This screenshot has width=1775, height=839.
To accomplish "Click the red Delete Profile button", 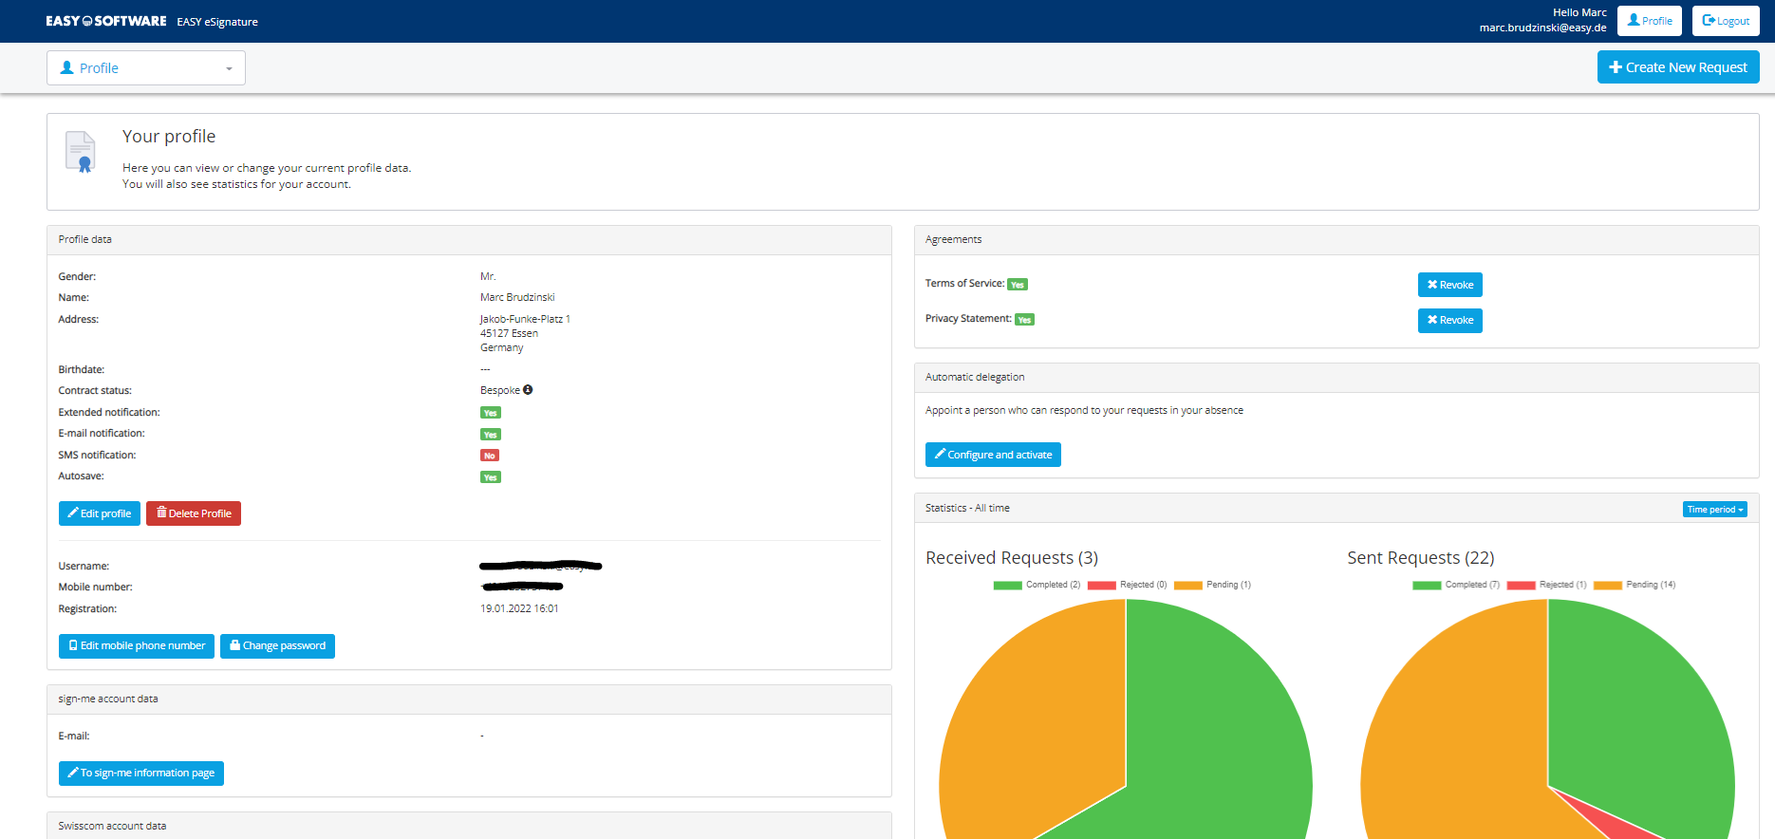I will (x=194, y=513).
